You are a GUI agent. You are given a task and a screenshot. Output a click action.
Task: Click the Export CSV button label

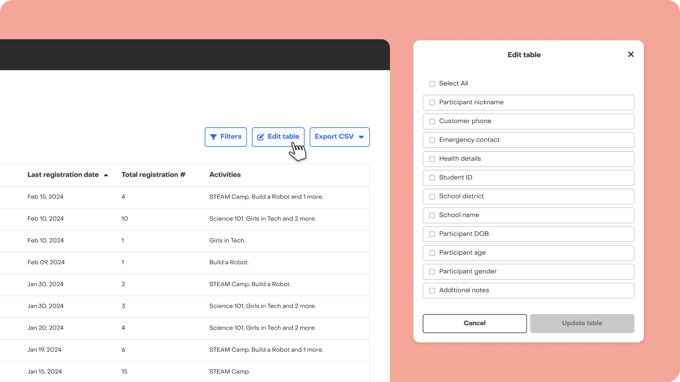tap(334, 137)
